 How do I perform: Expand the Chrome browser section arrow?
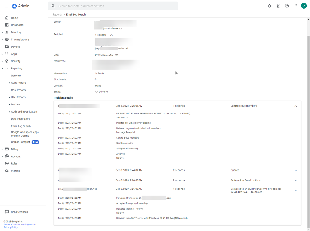(2, 39)
